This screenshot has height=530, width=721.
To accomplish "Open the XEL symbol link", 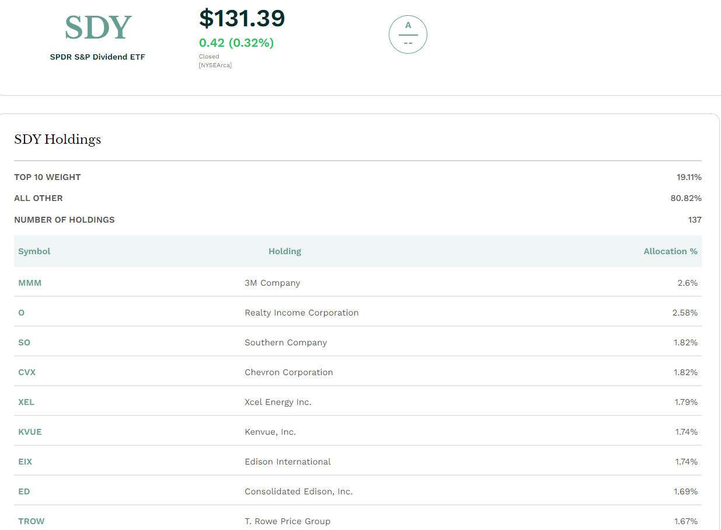I will pos(26,402).
